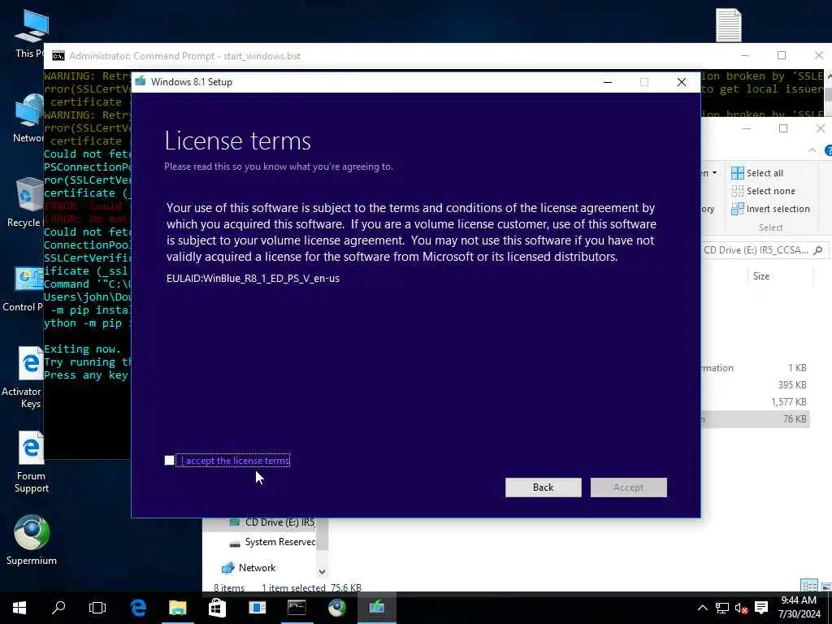
Task: Select the file row sized 1,577 KB
Action: click(755, 402)
